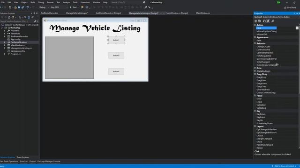Viewport: 300px width, 168px height.
Task: Pin the Solution Explorer panel
Action: tap(34, 13)
